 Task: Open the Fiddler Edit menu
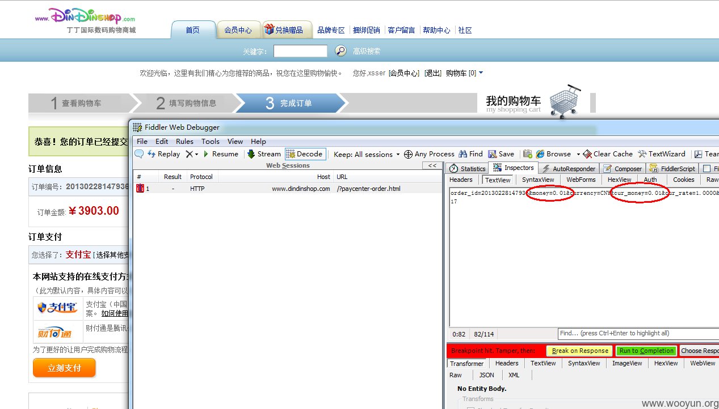pos(162,142)
